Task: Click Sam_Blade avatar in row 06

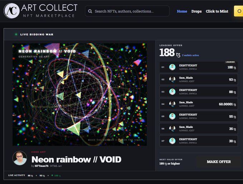Action: 172,129
